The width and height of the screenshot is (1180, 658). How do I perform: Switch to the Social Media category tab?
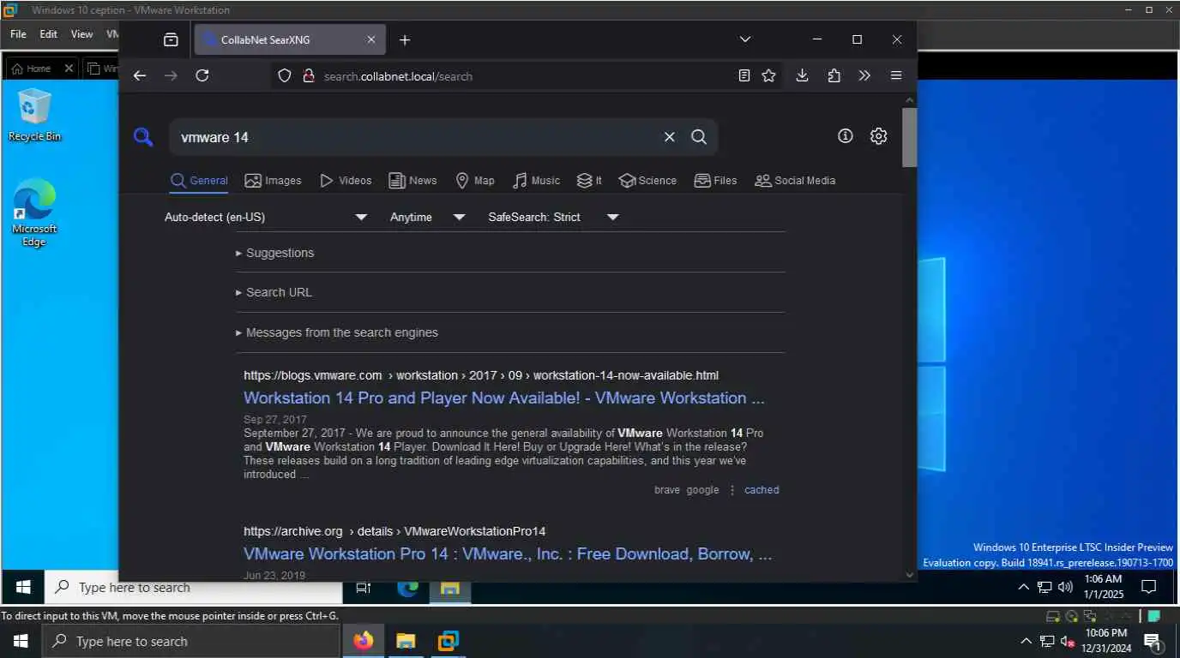(795, 181)
